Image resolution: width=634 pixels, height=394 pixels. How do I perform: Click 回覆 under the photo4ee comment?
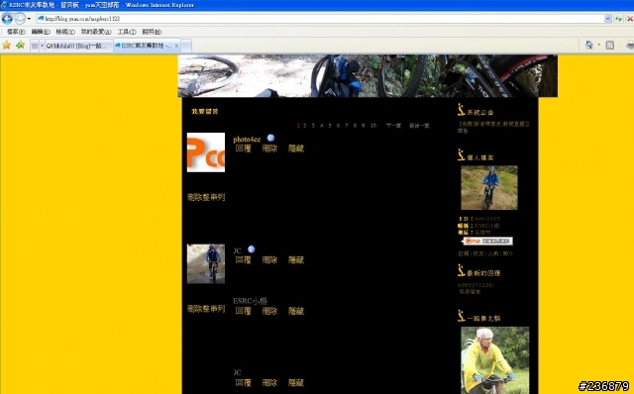(x=243, y=148)
